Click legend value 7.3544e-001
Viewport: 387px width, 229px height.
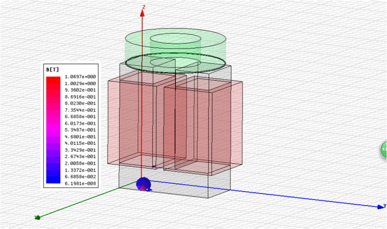tap(80, 110)
